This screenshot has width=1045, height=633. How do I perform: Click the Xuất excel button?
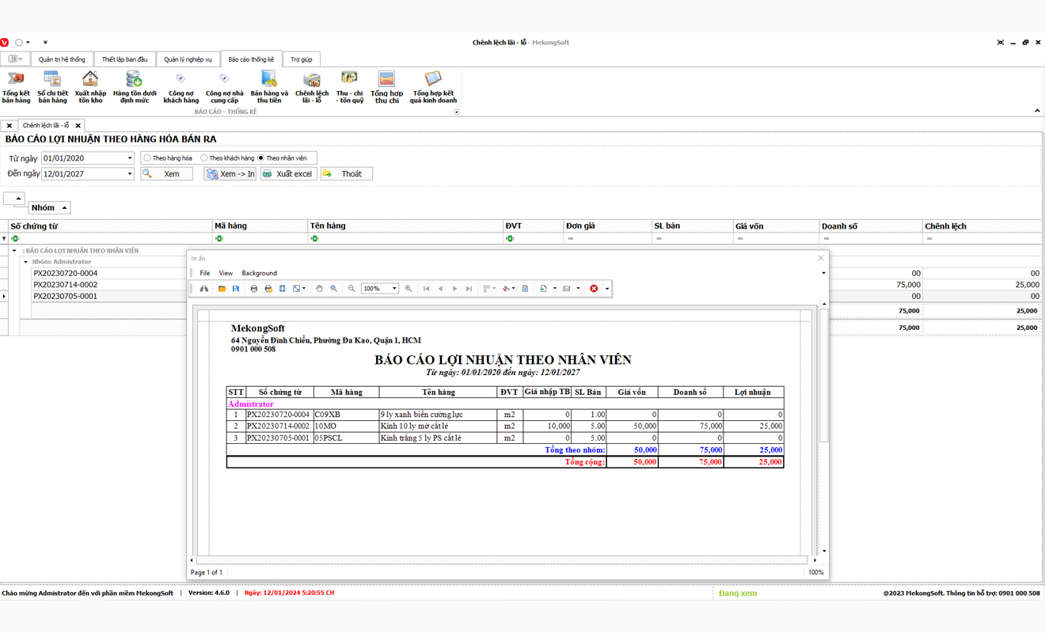pyautogui.click(x=288, y=174)
